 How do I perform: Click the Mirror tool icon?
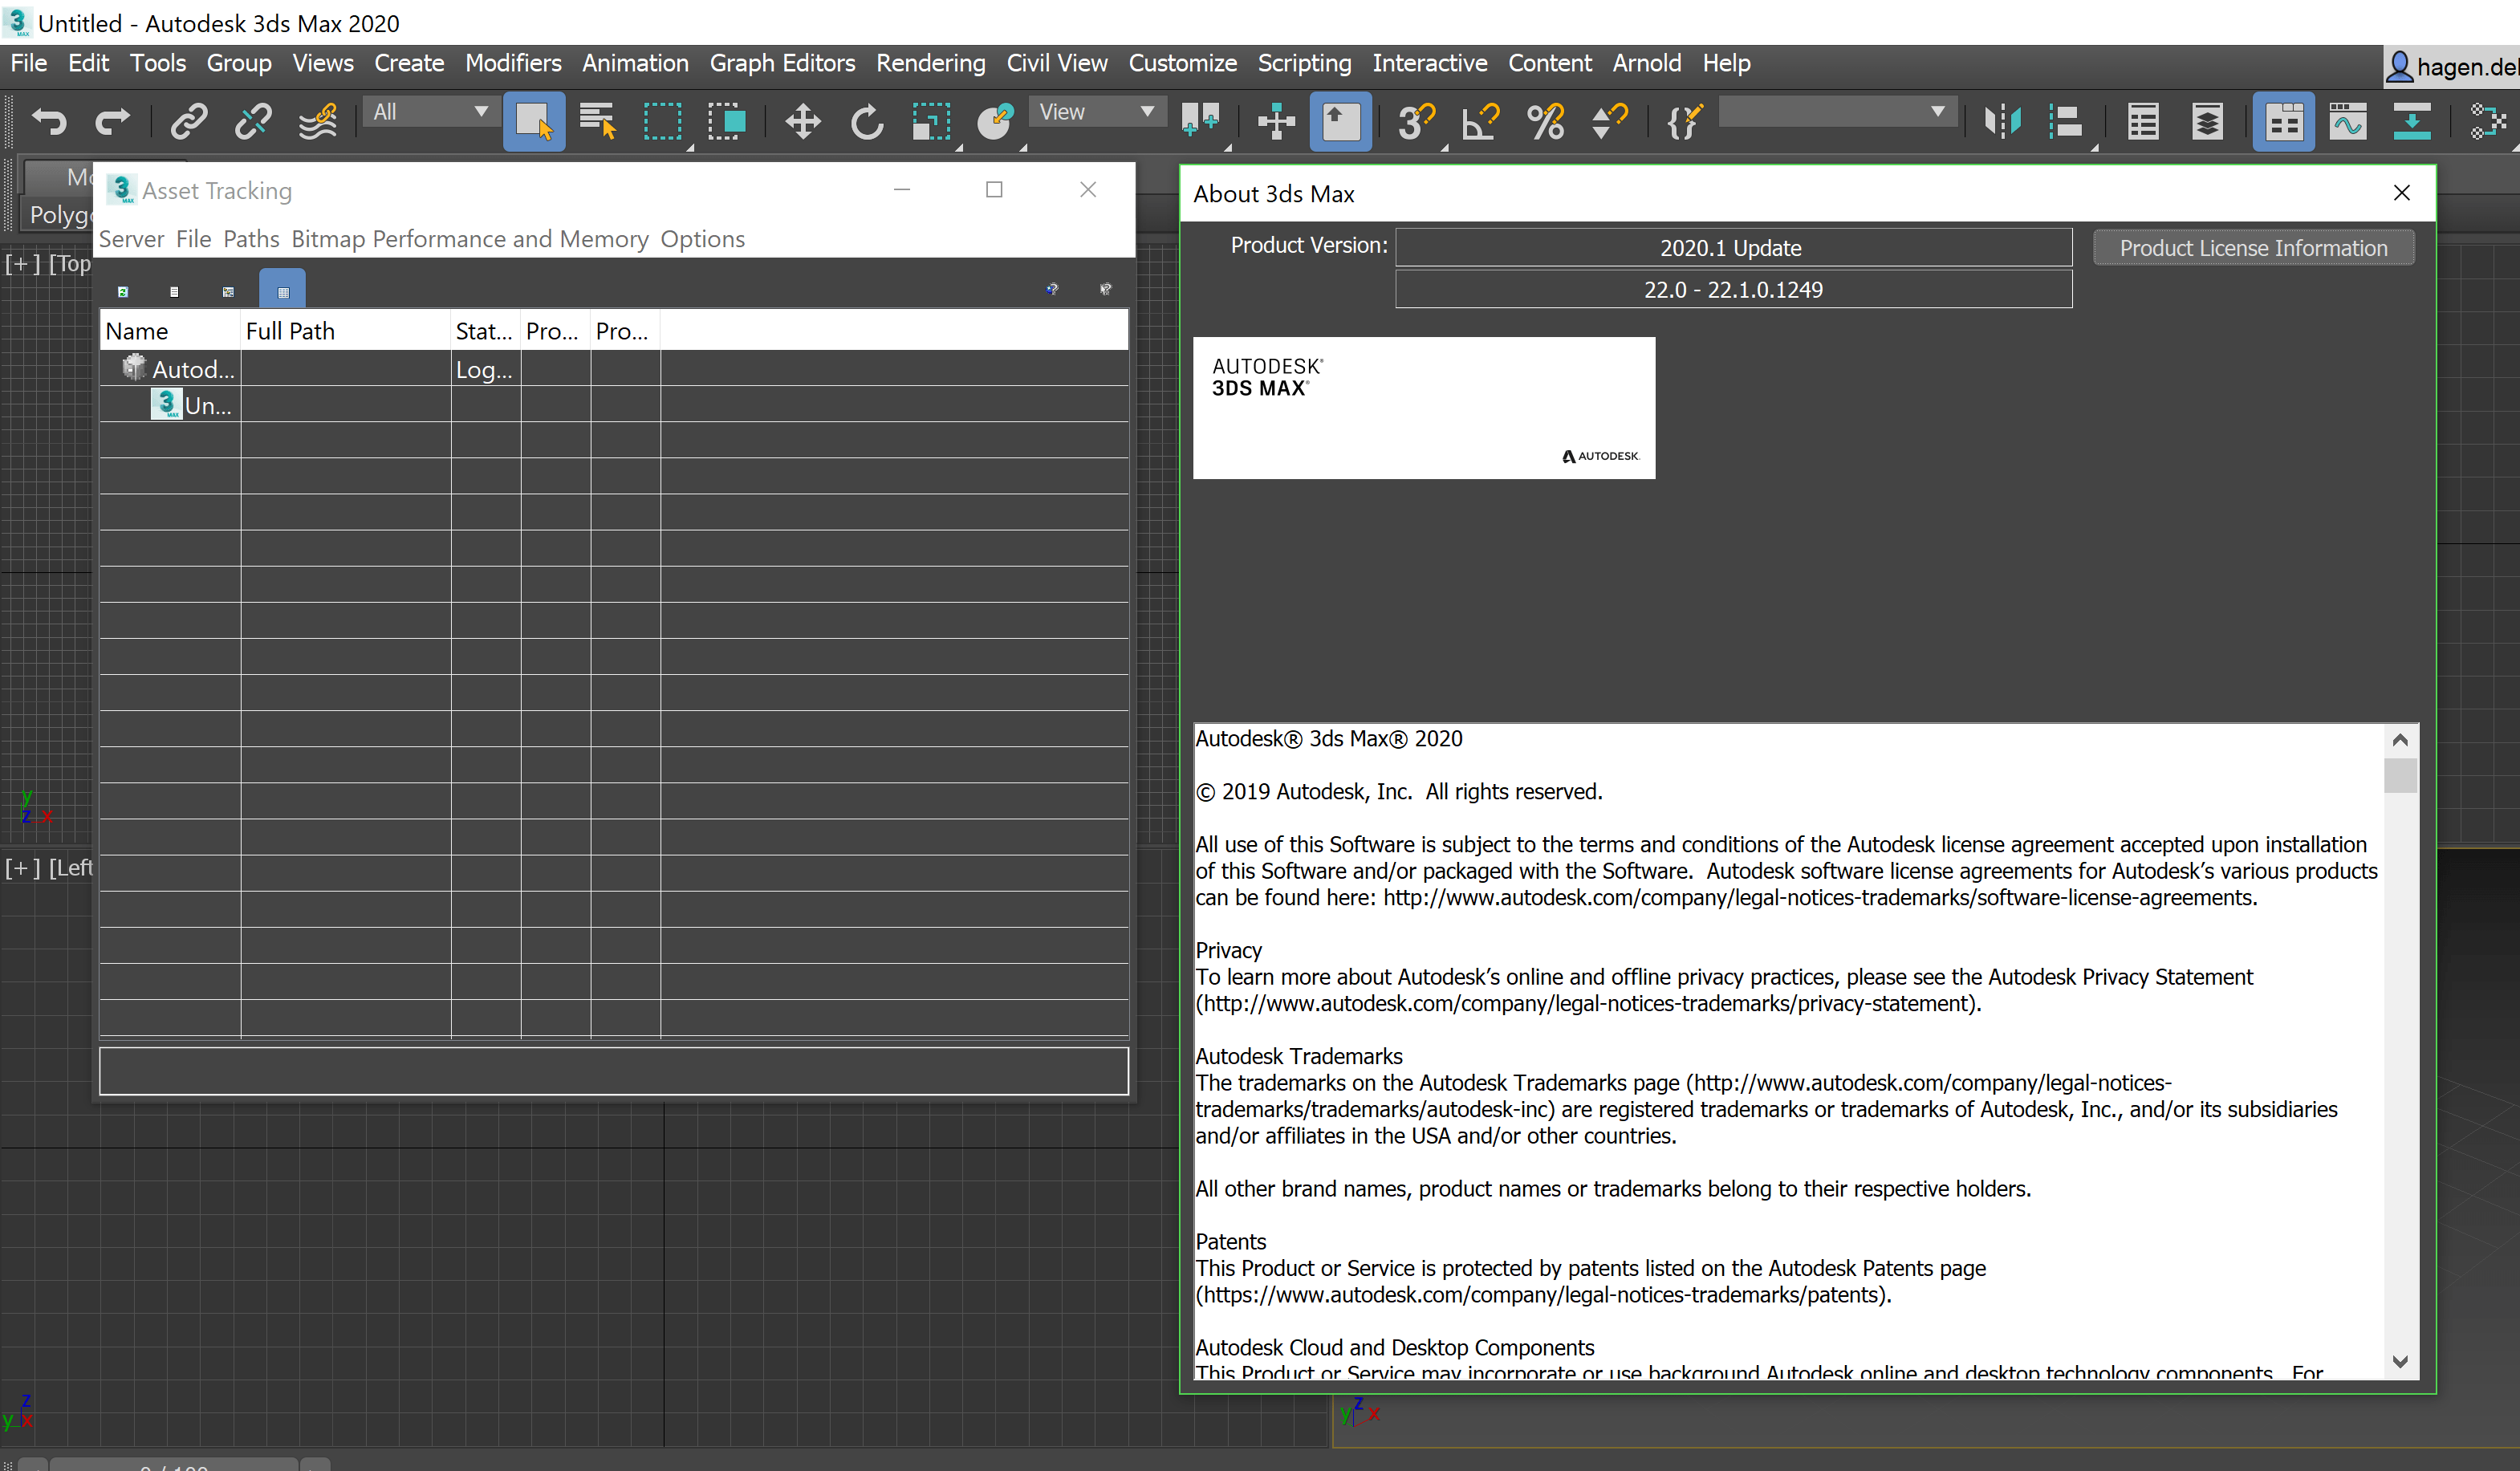[x=2002, y=122]
